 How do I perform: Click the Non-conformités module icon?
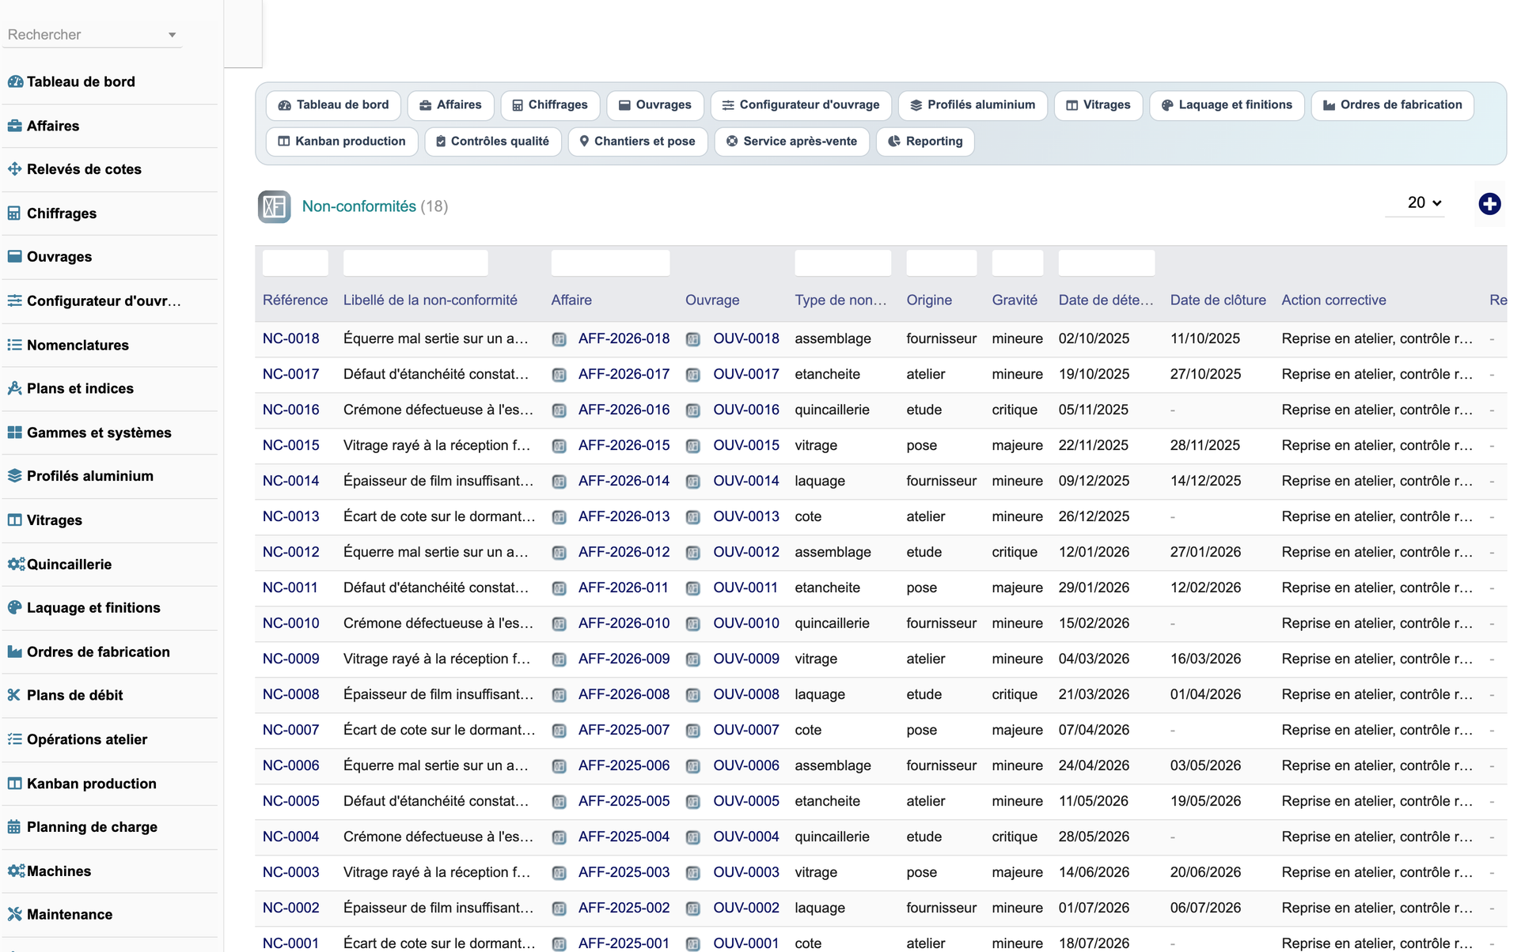(274, 206)
